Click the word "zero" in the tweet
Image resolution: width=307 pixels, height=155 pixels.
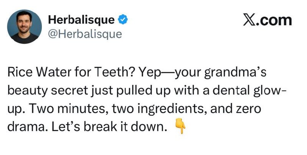tap(247, 108)
